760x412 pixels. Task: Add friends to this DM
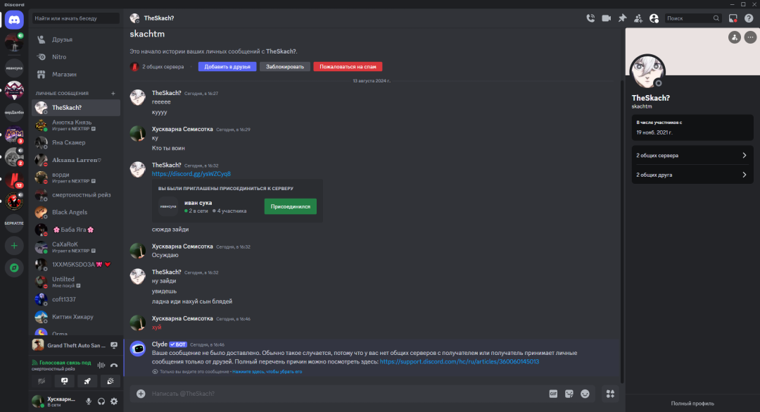pyautogui.click(x=638, y=18)
